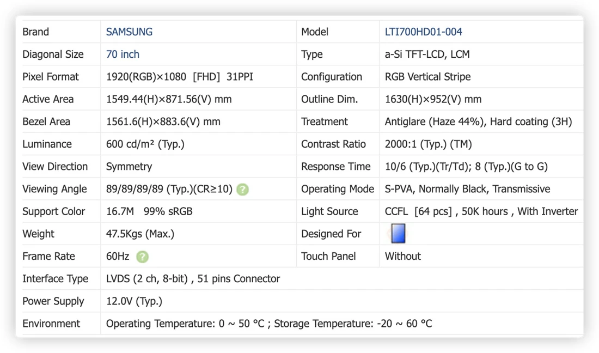
Task: Click the Frame Rate help question-mark icon
Action: pos(143,257)
